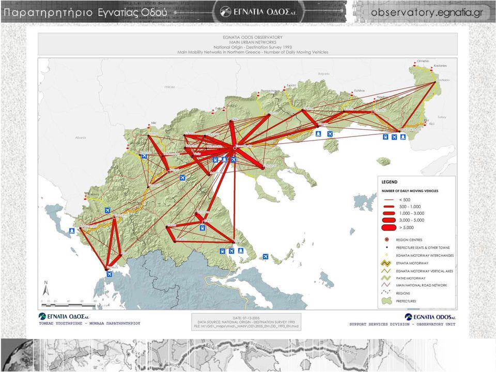Image resolution: width=496 pixels, height=372 pixels.
Task: Click 'PREFECTURE SEATS & OTHER TOWNS' legend label
Action: point(423,247)
